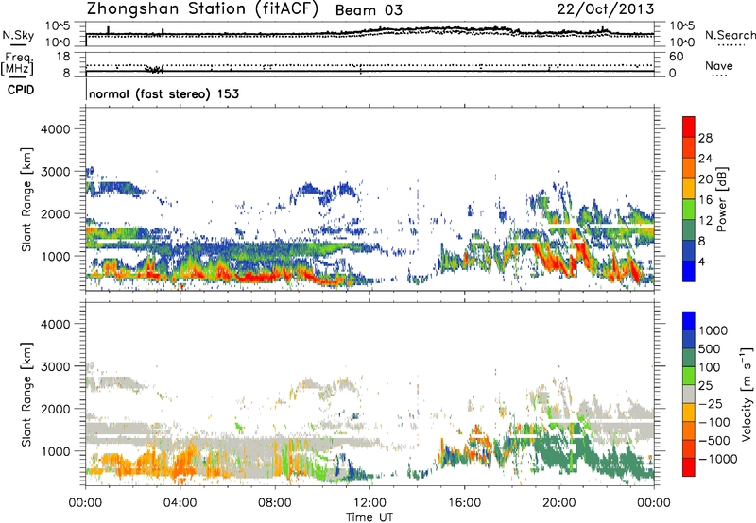
Task: Click the '04:00' time tick label
Action: point(180,503)
